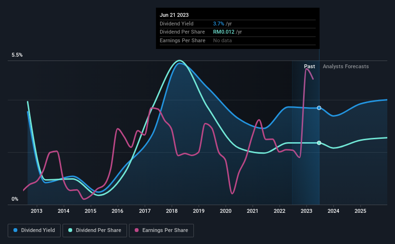Click the pink Earnings Per Share legend dot

point(137,230)
